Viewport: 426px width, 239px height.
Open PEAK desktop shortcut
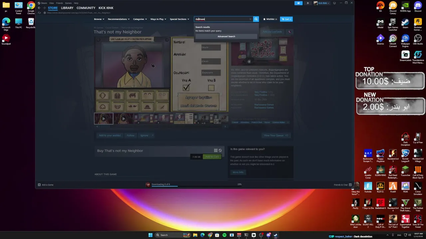click(x=405, y=188)
